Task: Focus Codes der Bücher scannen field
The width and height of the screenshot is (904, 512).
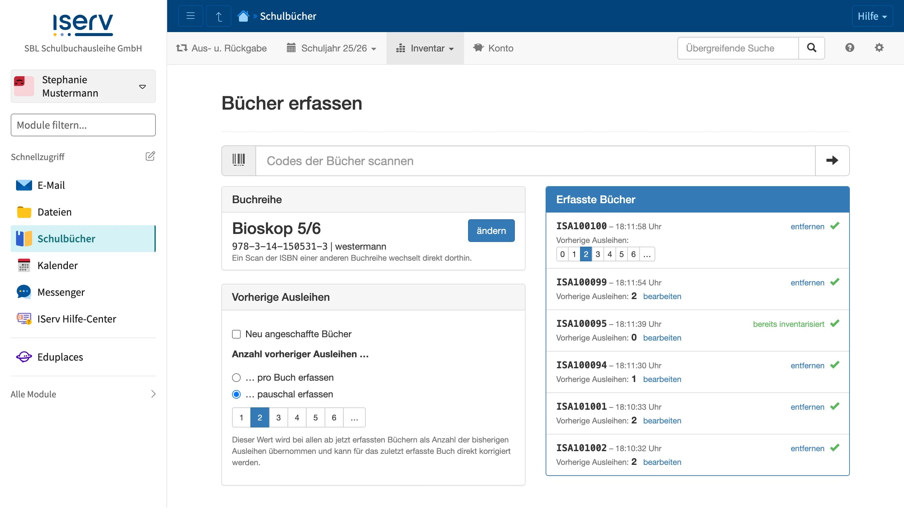Action: coord(535,161)
